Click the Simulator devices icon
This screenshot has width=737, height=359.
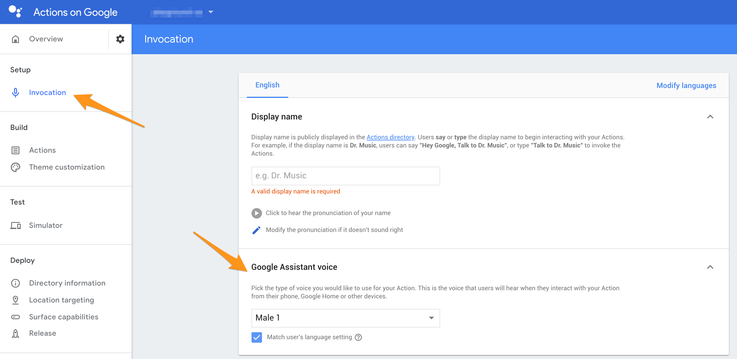15,226
